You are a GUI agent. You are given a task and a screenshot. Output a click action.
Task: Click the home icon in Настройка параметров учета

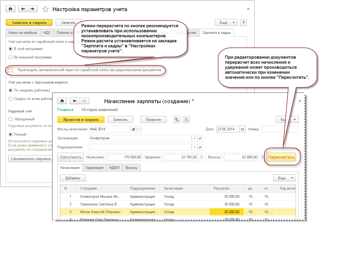click(x=10, y=9)
